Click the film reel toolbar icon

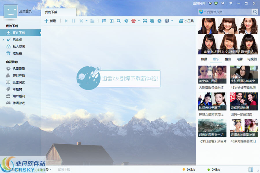tap(152, 21)
